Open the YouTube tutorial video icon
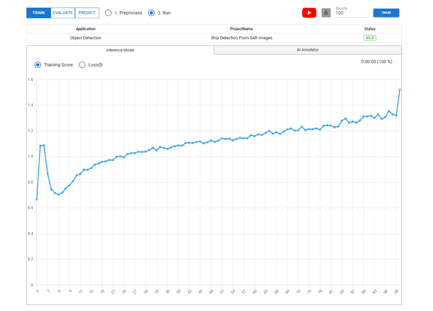The image size is (433, 311). point(309,13)
